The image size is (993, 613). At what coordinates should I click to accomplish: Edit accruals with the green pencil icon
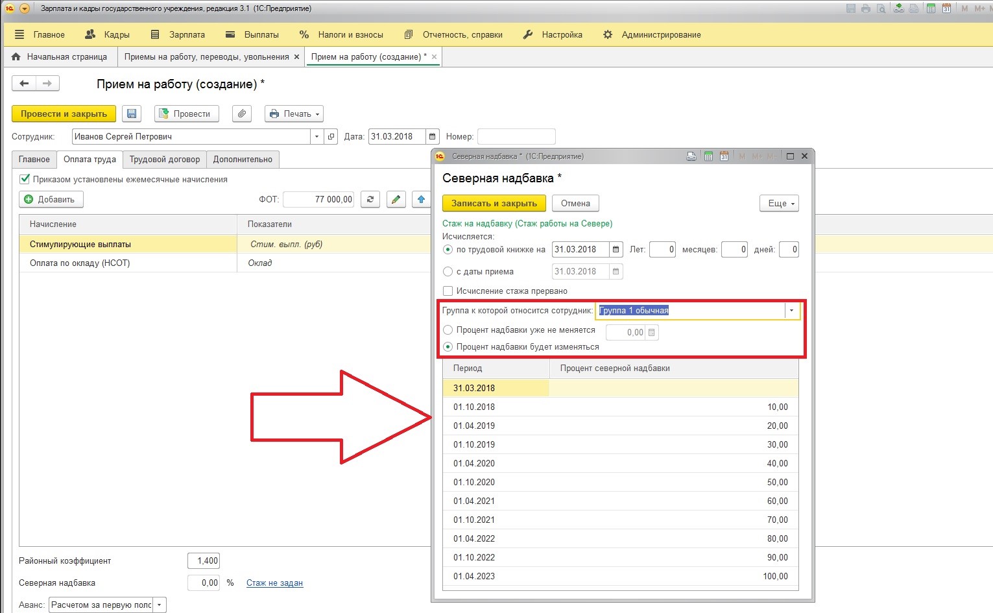(x=396, y=199)
